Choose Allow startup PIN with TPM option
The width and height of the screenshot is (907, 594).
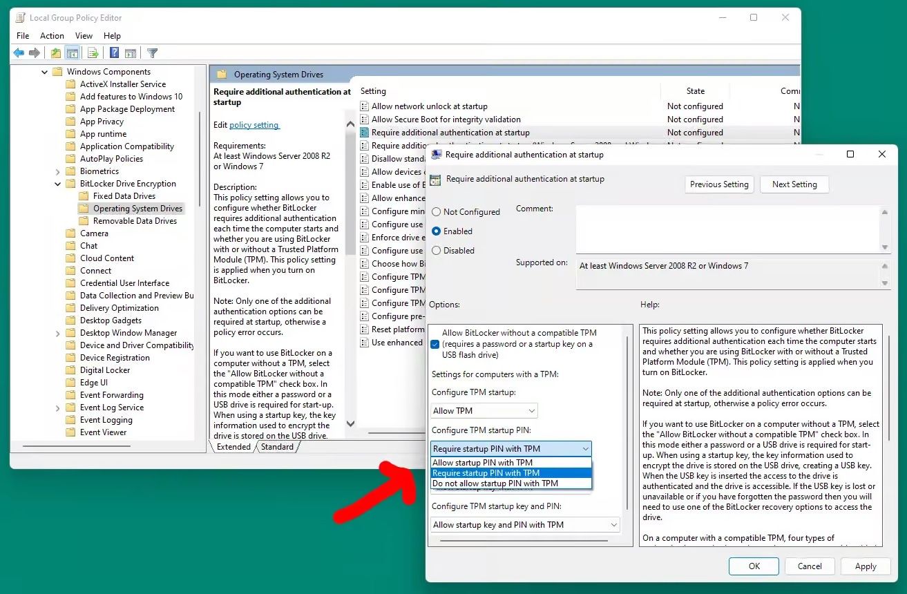(x=511, y=463)
